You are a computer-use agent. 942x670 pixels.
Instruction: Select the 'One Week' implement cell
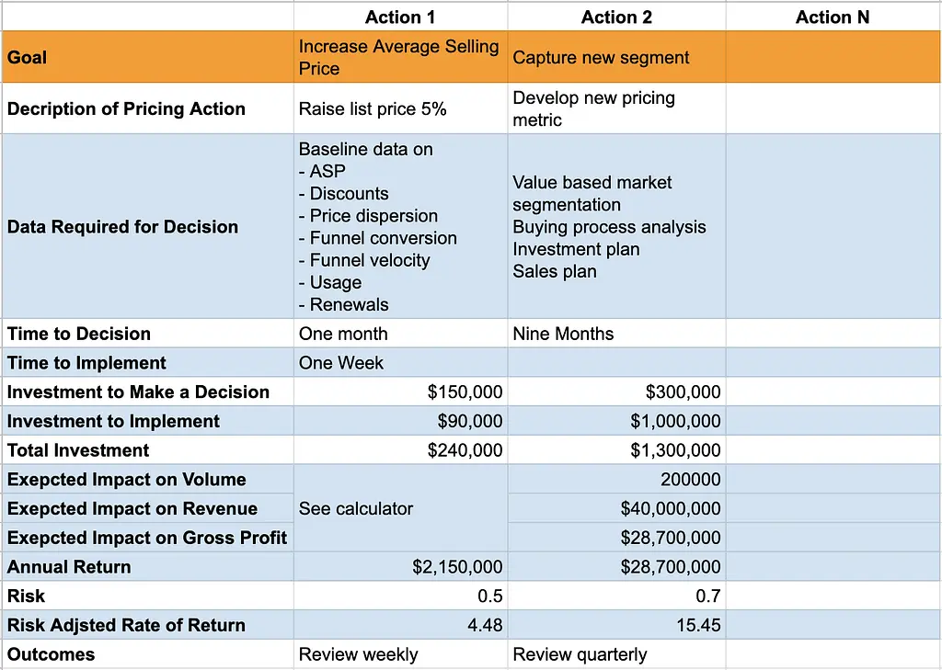point(400,363)
